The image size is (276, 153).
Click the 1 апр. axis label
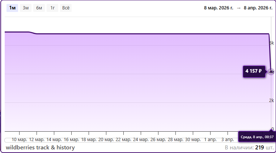click(211, 140)
